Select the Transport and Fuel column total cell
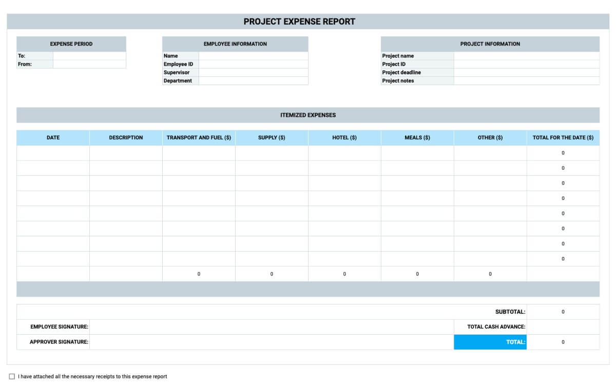This screenshot has width=616, height=388. pos(199,274)
